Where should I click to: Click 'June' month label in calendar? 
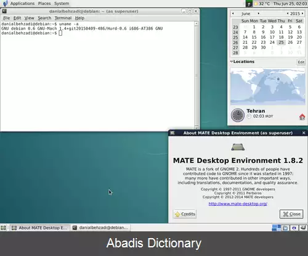click(246, 14)
